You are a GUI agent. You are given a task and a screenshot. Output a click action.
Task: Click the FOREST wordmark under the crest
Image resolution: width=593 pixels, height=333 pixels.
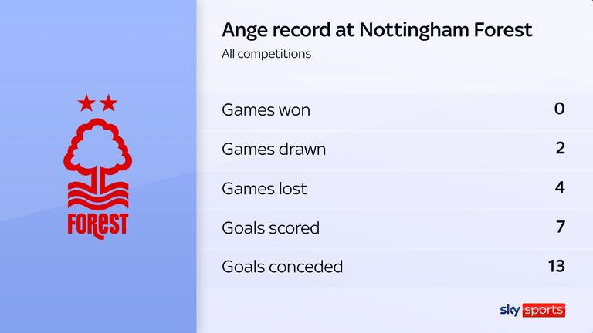tap(97, 222)
